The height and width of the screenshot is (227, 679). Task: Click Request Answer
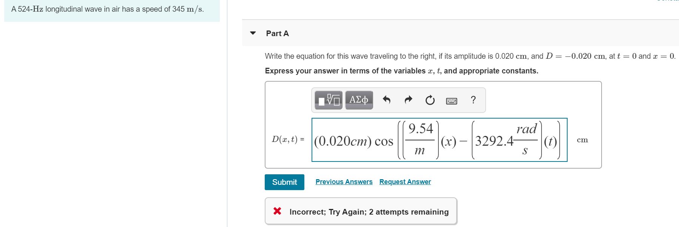point(404,181)
